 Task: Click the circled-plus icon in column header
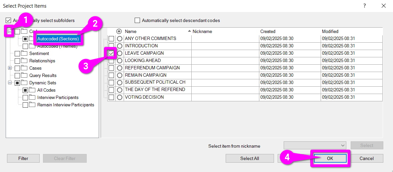pyautogui.click(x=119, y=31)
